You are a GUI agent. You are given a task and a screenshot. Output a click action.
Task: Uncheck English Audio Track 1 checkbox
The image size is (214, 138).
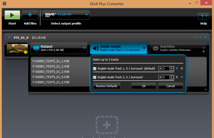[95, 68]
